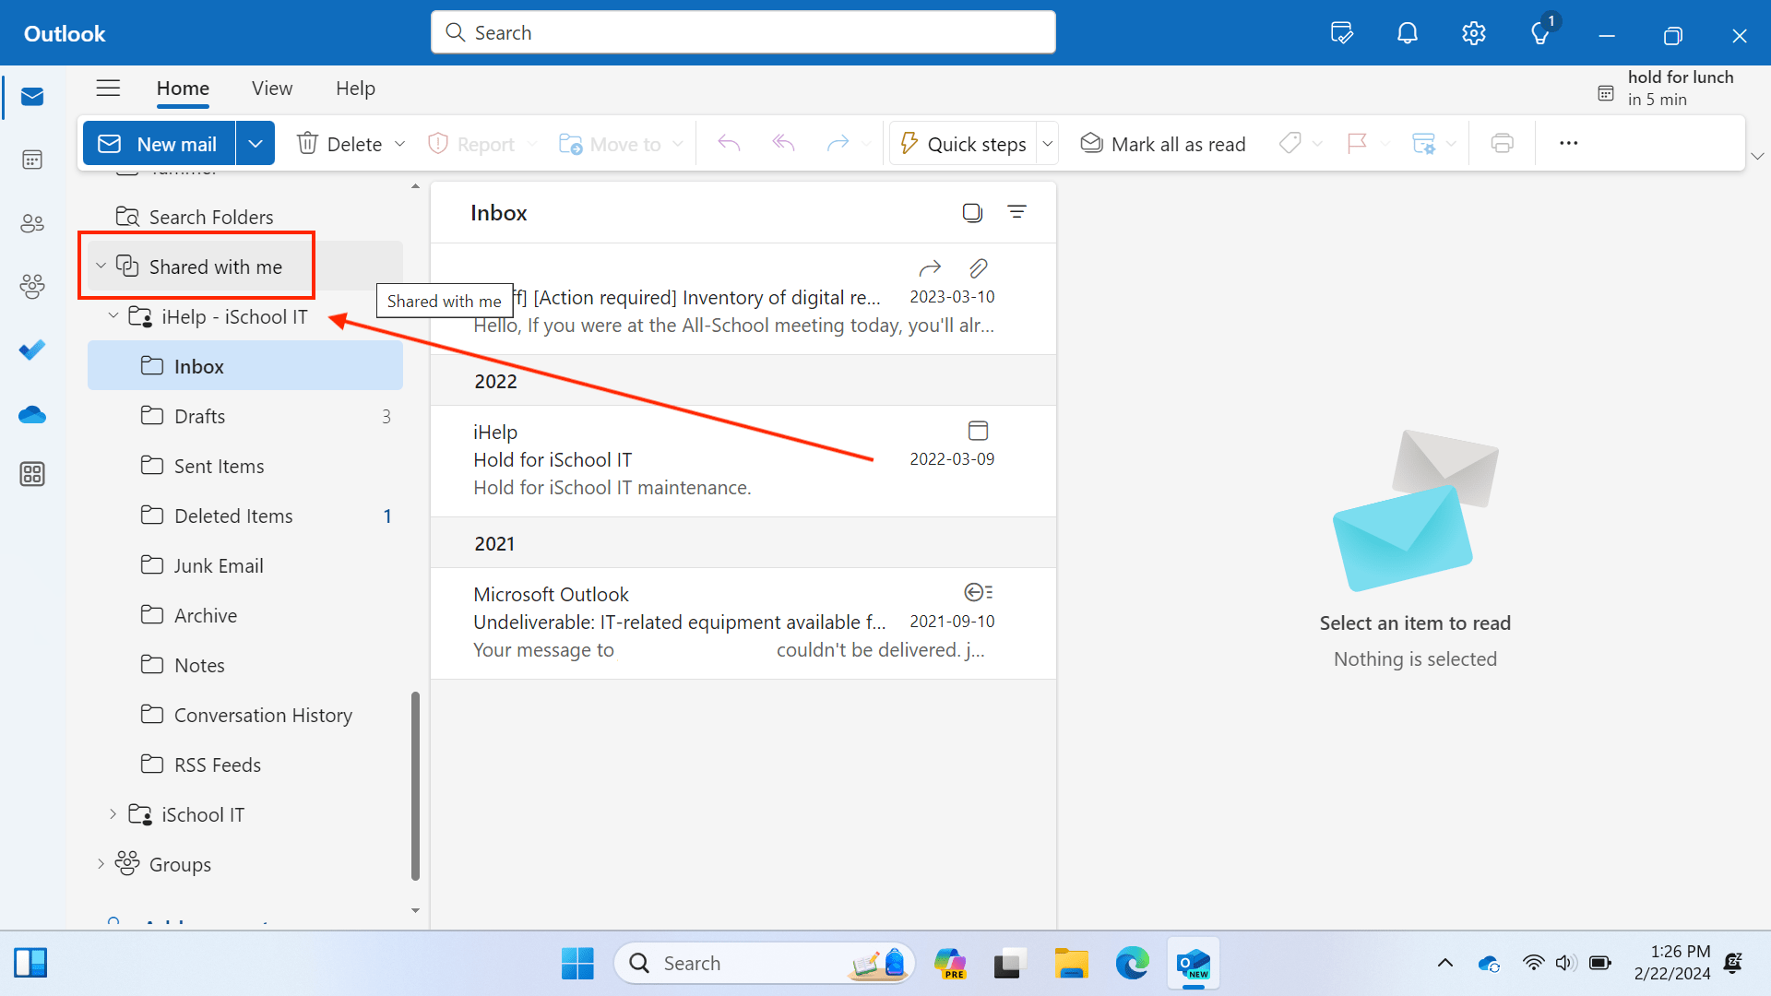This screenshot has height=996, width=1771.
Task: Click the hold for lunch reminder
Action: point(1666,89)
